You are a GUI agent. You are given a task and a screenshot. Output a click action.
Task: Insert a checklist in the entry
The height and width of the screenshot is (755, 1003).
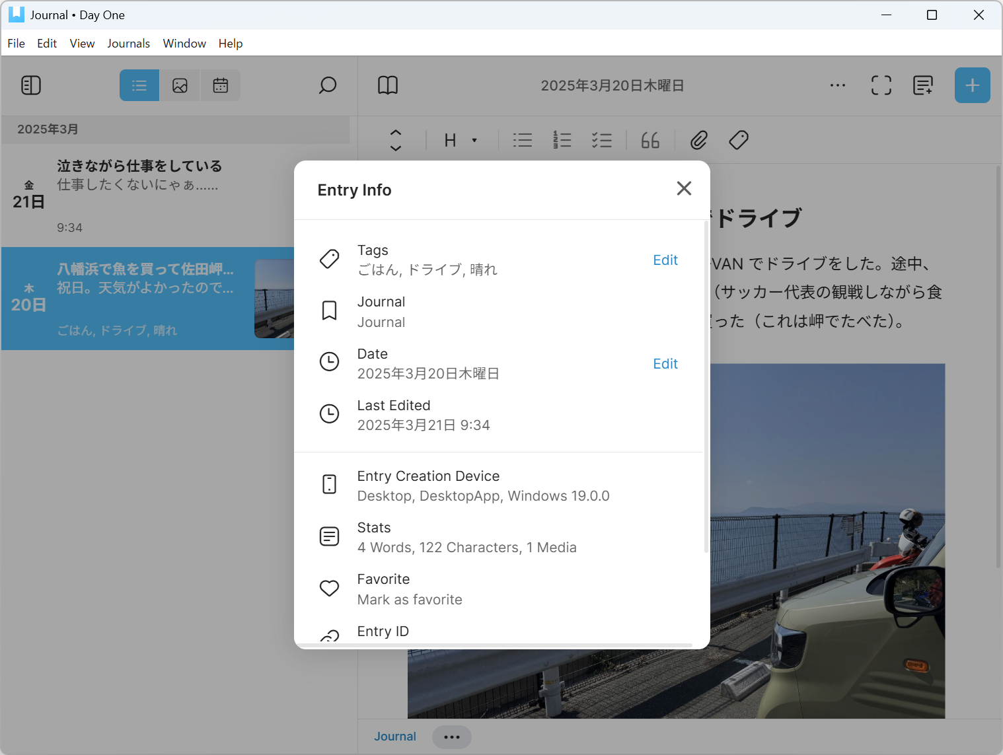tap(602, 140)
